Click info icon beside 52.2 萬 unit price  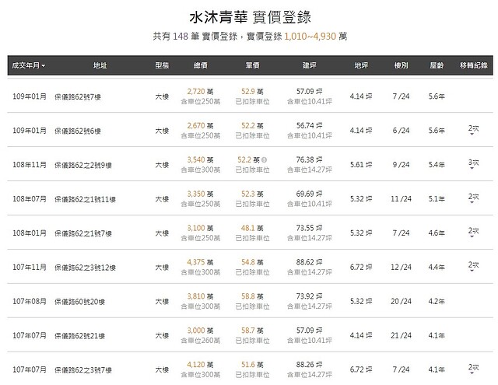point(264,160)
